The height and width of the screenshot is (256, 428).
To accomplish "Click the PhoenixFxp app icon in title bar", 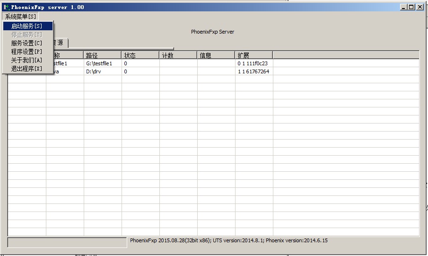I will [6, 7].
